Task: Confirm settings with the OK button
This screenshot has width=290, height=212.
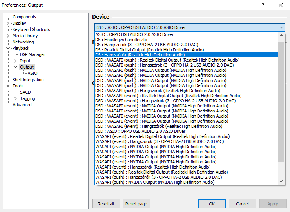Action: pyautogui.click(x=212, y=204)
